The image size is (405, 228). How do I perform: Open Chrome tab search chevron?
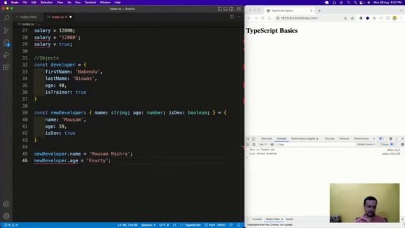pyautogui.click(x=401, y=11)
